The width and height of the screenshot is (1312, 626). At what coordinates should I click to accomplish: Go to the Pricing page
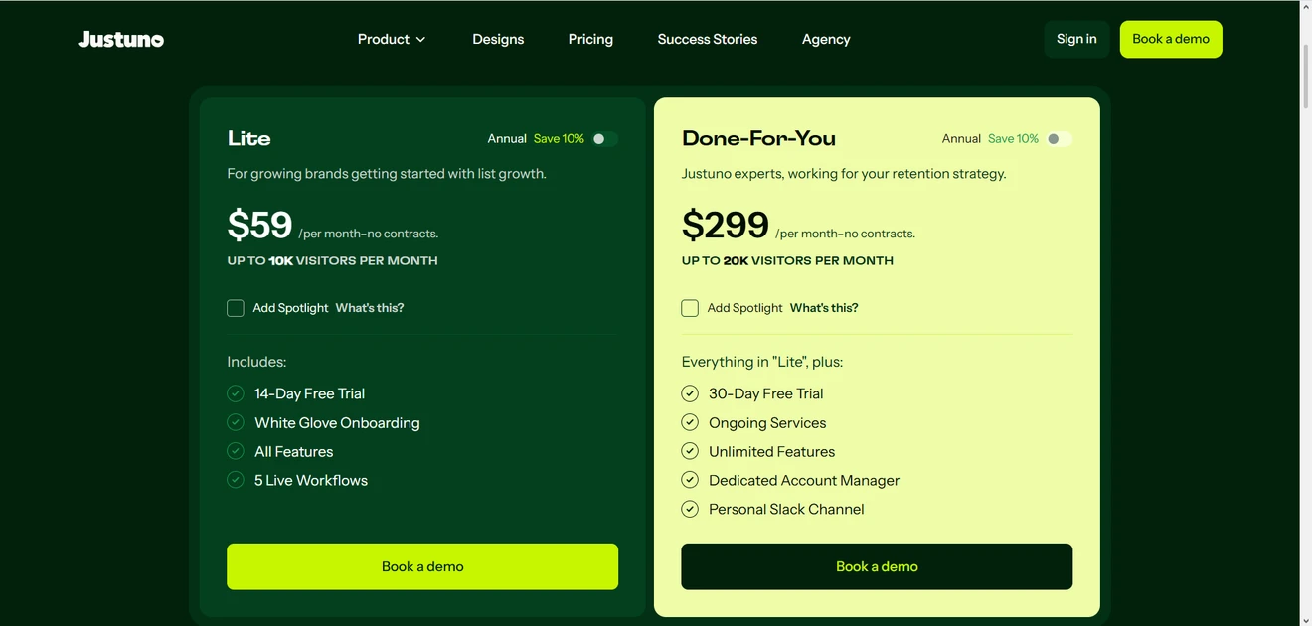click(590, 39)
